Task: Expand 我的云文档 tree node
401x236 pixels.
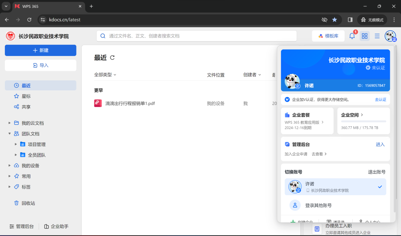Action: (x=9, y=123)
